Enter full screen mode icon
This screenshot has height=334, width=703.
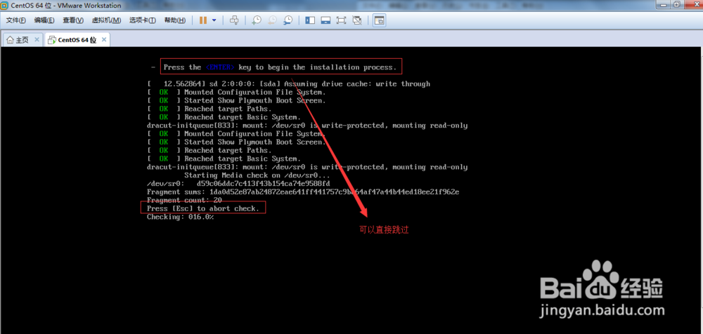(x=341, y=20)
